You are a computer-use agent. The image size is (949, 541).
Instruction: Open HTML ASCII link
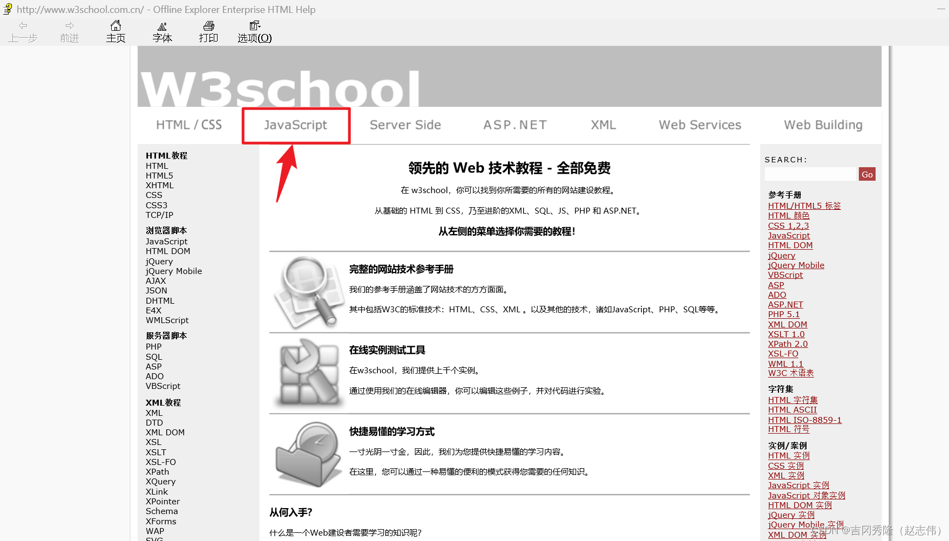(792, 410)
